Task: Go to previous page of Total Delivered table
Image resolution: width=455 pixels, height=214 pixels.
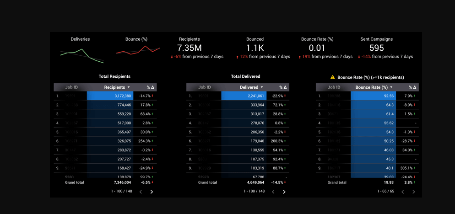Action: click(273, 192)
